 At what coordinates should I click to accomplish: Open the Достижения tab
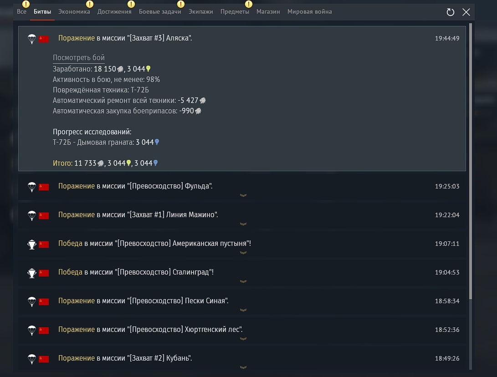114,12
